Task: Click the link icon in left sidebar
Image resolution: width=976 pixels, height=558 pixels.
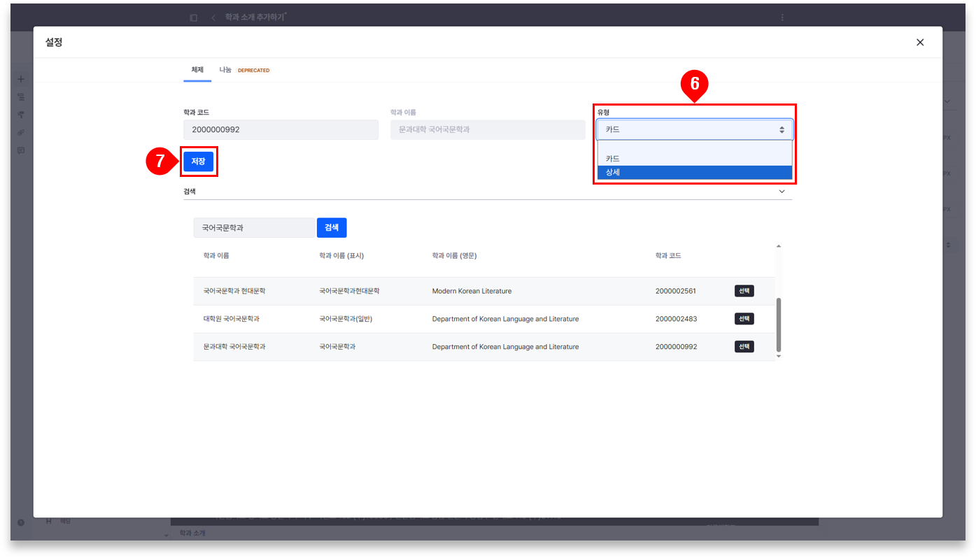Action: click(x=20, y=132)
